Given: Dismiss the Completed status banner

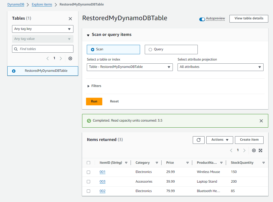Looking at the screenshot, I should 261,121.
